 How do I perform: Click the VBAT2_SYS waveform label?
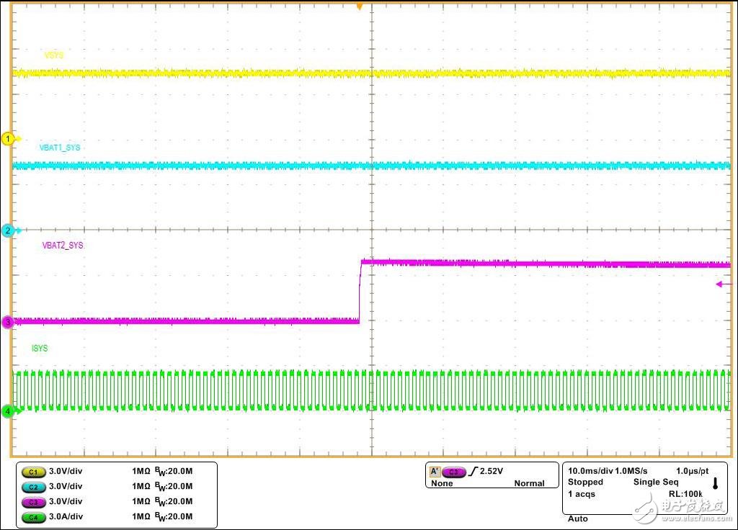(x=63, y=246)
